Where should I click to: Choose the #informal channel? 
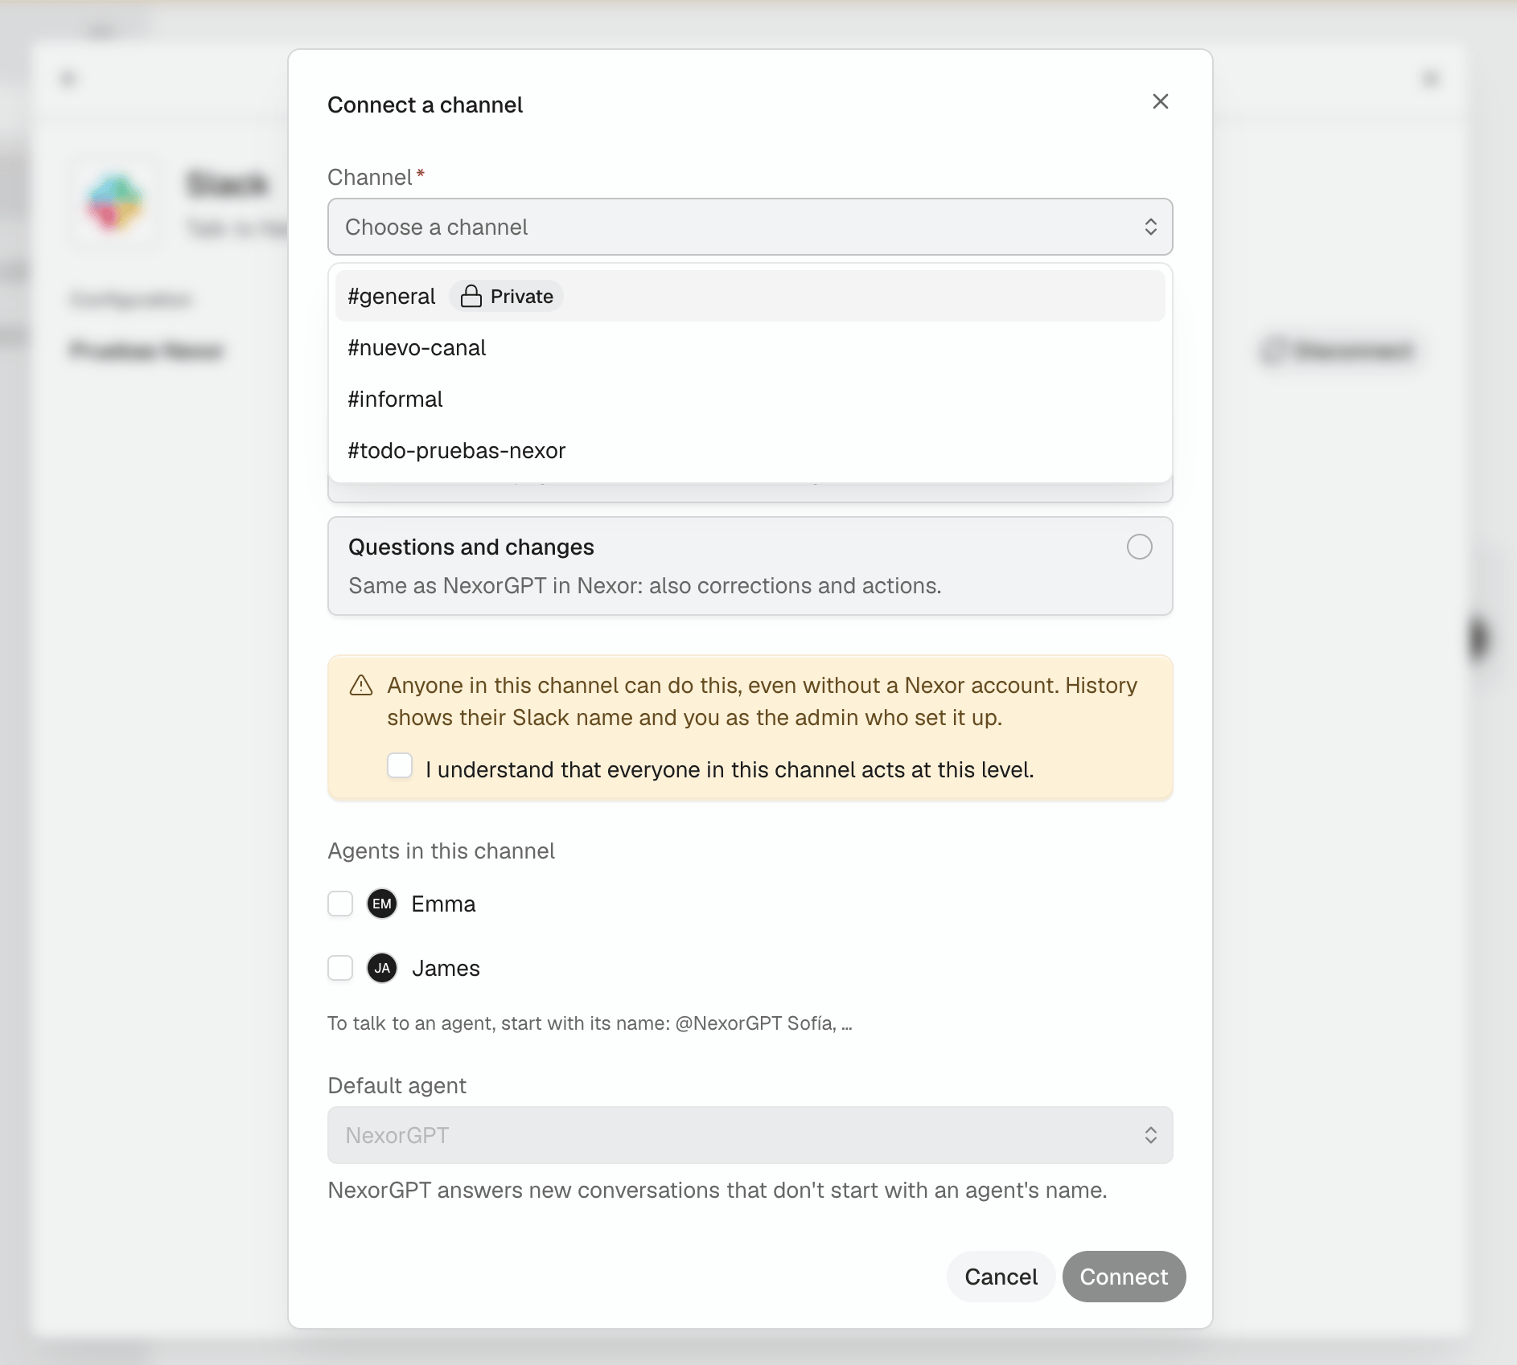(750, 399)
